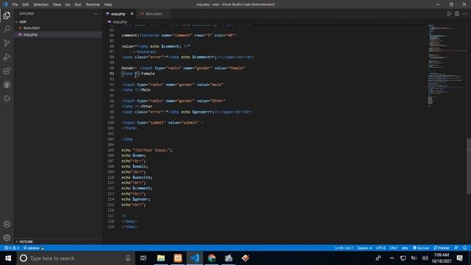Viewport: 471px width, 265px height.
Task: Open the Terminal menu
Action: (x=93, y=4)
